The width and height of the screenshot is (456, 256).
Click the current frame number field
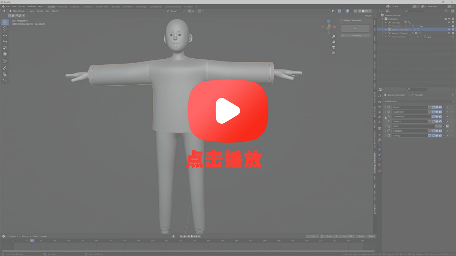[312, 236]
